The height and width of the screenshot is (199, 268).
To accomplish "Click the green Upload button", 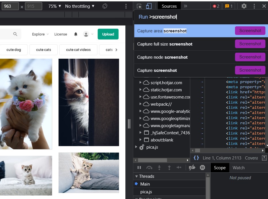I will [108, 34].
